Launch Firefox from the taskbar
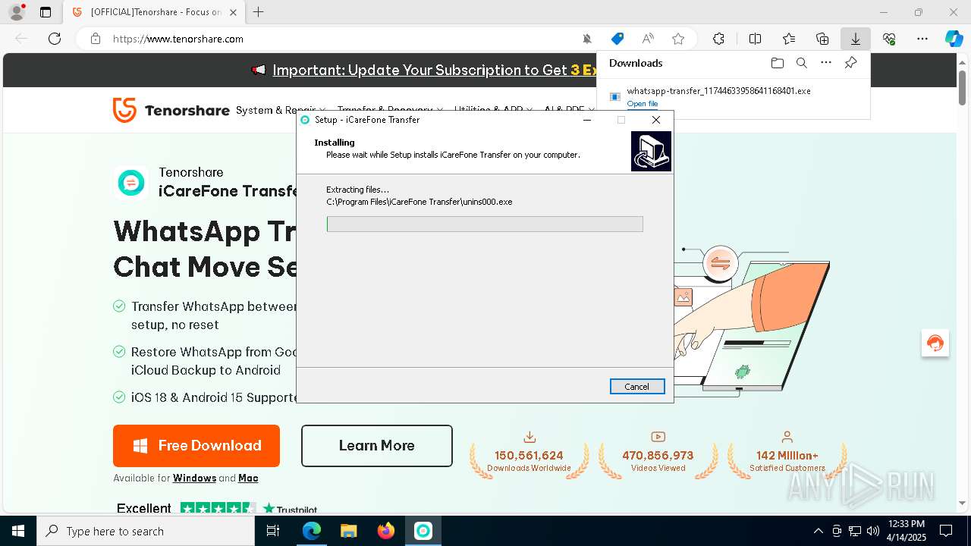971x546 pixels. [x=386, y=531]
